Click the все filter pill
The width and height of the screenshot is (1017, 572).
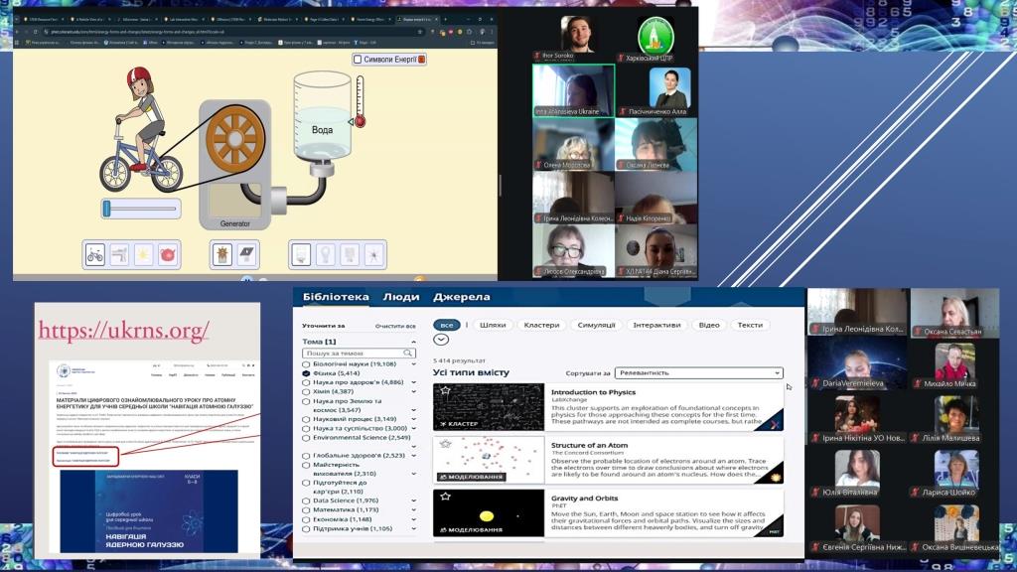[x=447, y=325]
